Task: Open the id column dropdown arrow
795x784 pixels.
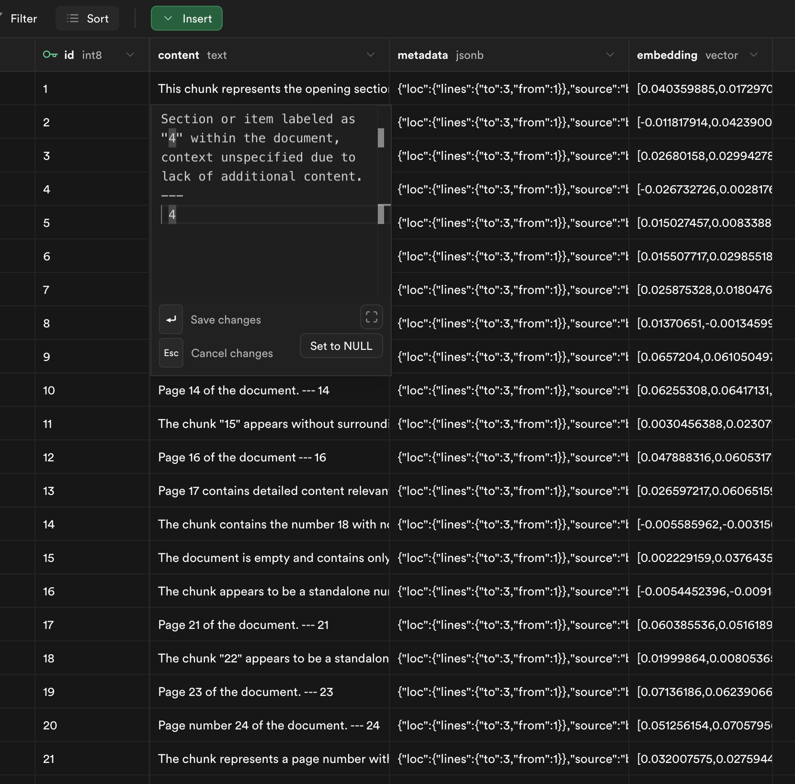Action: pos(130,55)
